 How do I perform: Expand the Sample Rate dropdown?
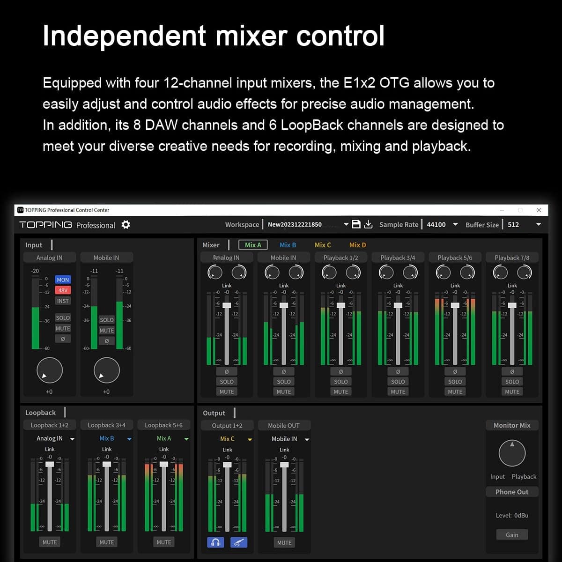(455, 225)
